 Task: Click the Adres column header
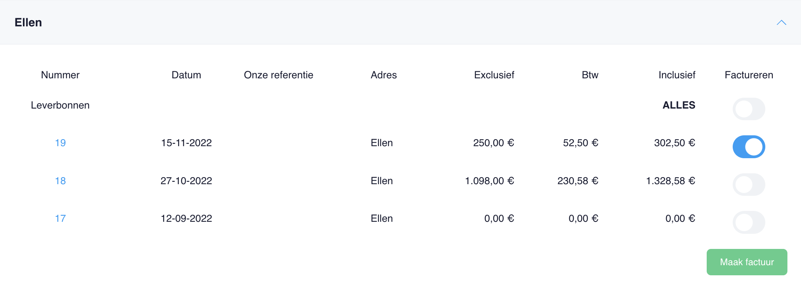(x=383, y=75)
